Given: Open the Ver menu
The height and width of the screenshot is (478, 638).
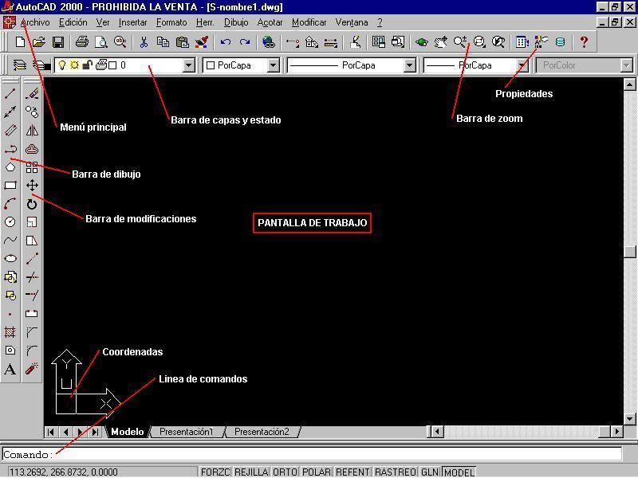Looking at the screenshot, I should [103, 22].
